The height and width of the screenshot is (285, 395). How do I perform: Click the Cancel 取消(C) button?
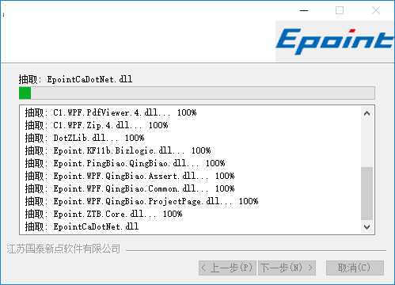click(355, 268)
